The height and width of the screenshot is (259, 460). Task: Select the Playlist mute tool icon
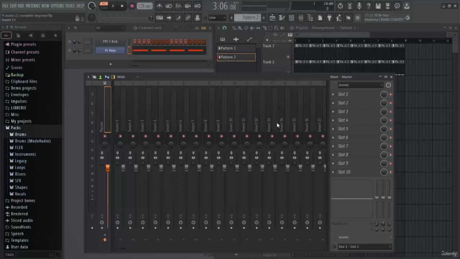click(x=252, y=28)
